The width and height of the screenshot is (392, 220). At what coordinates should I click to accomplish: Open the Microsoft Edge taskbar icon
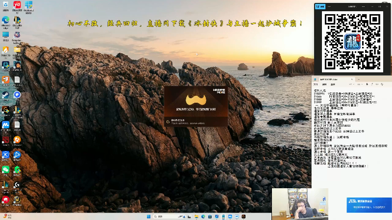[x=203, y=217]
